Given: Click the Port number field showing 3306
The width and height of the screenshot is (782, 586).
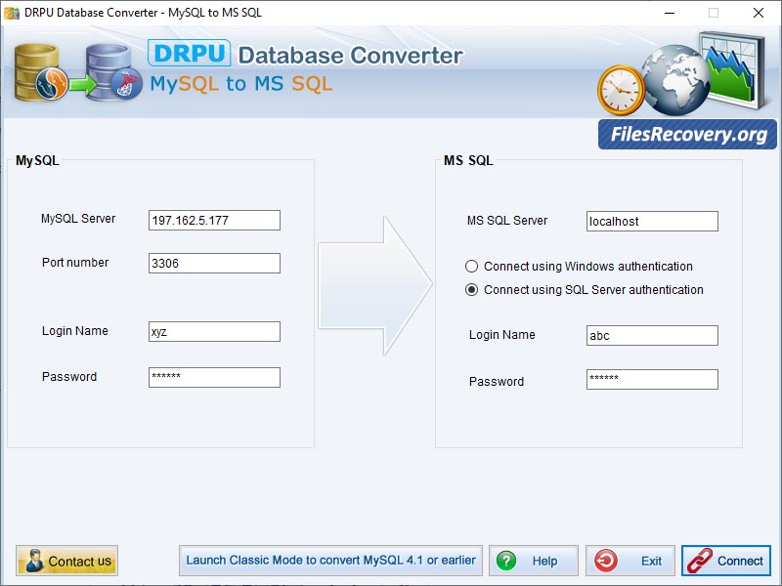Looking at the screenshot, I should click(x=213, y=263).
